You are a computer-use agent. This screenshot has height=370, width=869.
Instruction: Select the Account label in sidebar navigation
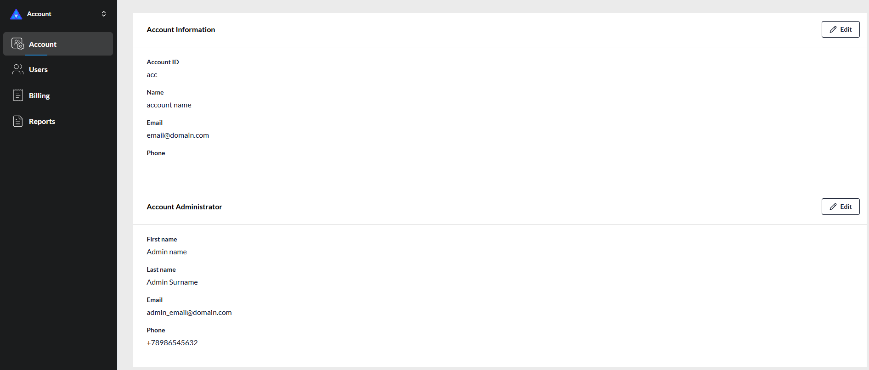pos(43,44)
